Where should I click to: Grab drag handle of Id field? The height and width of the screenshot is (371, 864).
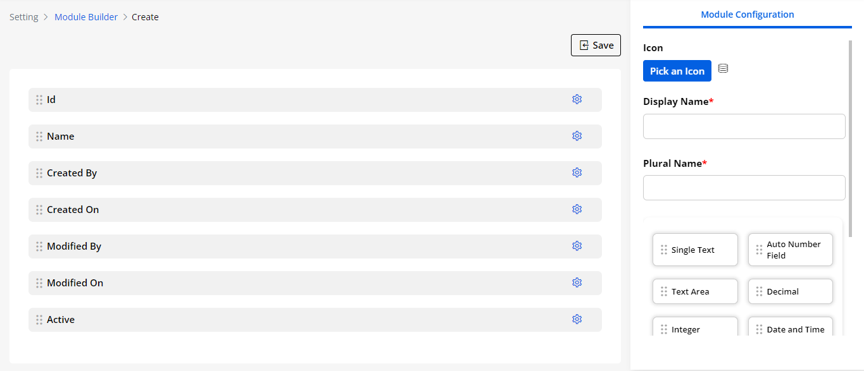[x=39, y=100]
